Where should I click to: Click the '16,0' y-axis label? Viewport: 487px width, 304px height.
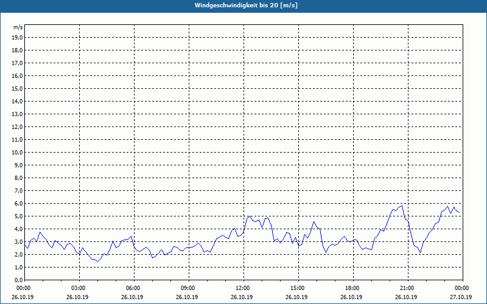point(17,75)
